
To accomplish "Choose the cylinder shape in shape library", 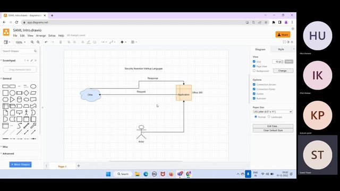I will click(19, 100).
